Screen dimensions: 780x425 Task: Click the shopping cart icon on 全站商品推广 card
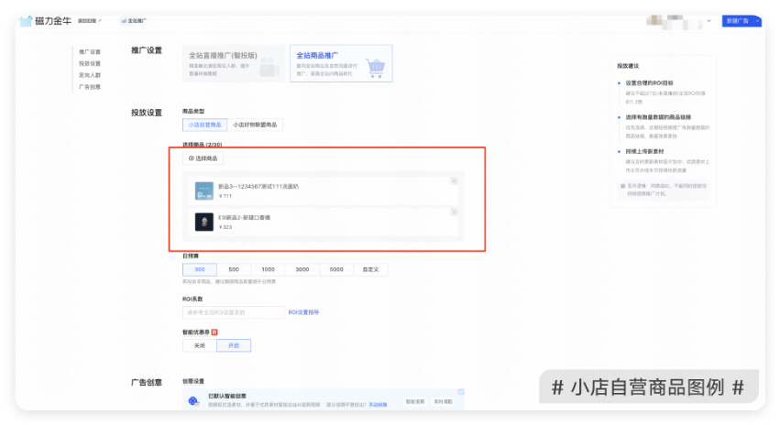coord(376,68)
